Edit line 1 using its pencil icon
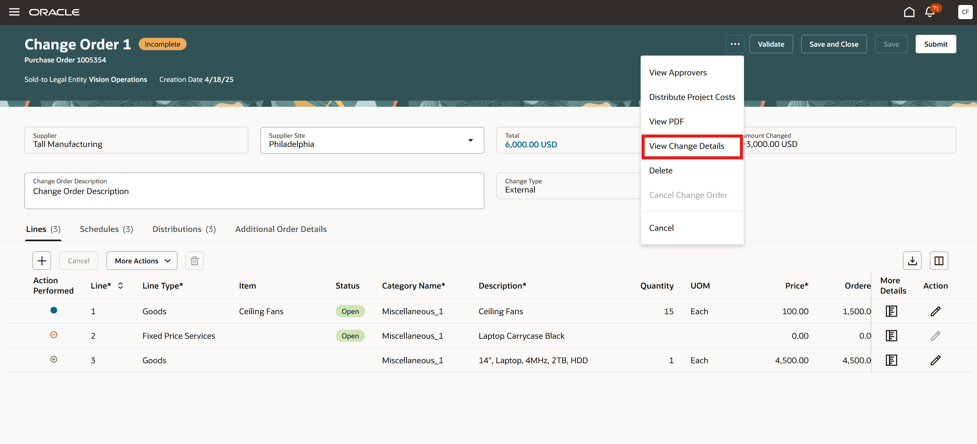Viewport: 977px width, 444px height. click(x=935, y=311)
